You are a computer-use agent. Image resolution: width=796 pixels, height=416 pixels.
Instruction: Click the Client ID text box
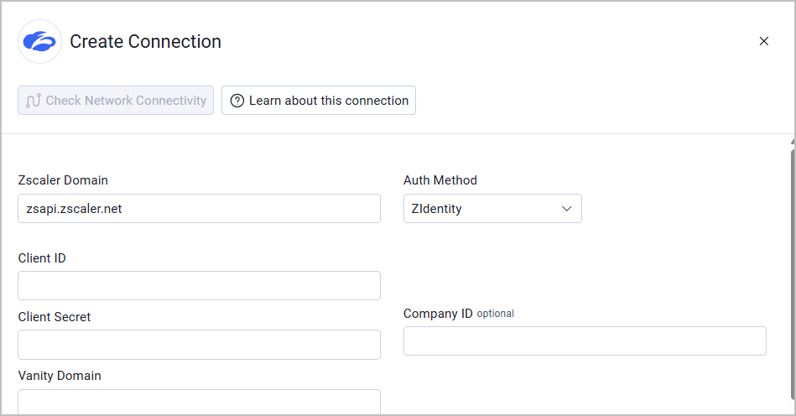pyautogui.click(x=199, y=286)
